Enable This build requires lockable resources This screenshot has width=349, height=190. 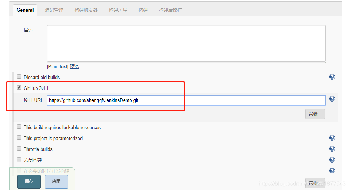(19, 127)
